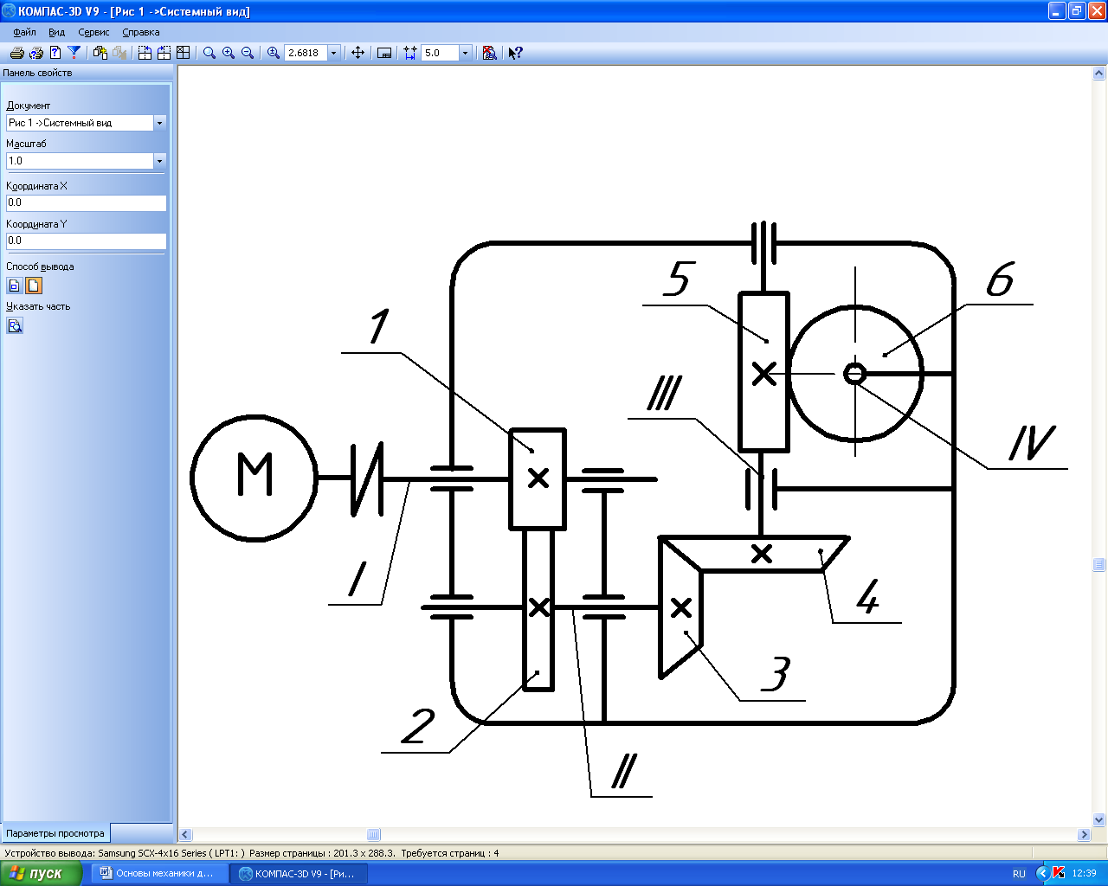The height and width of the screenshot is (886, 1108).
Task: Click the Print icon in toolbar
Action: pos(16,53)
